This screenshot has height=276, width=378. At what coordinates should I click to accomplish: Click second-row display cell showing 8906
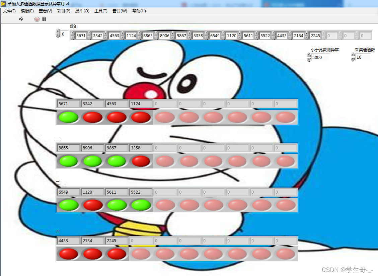92,148
